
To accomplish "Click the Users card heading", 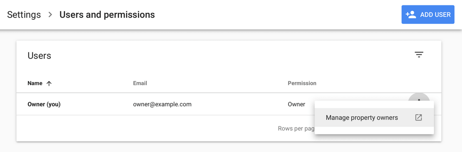I will pyautogui.click(x=39, y=55).
